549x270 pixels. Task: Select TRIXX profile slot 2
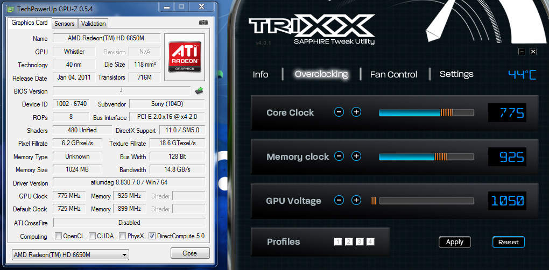(349, 241)
